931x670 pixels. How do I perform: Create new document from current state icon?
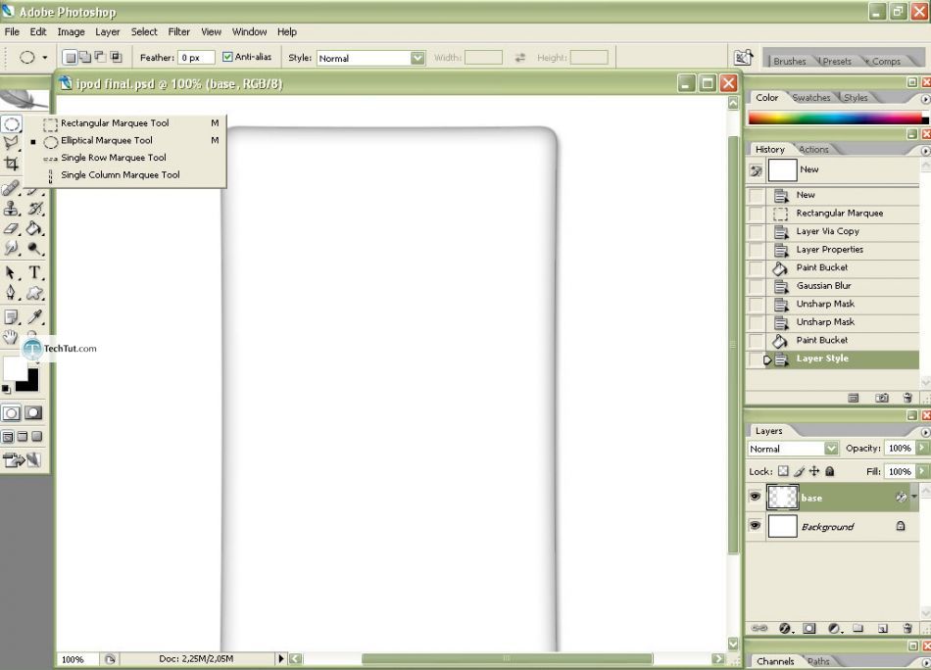tap(854, 399)
